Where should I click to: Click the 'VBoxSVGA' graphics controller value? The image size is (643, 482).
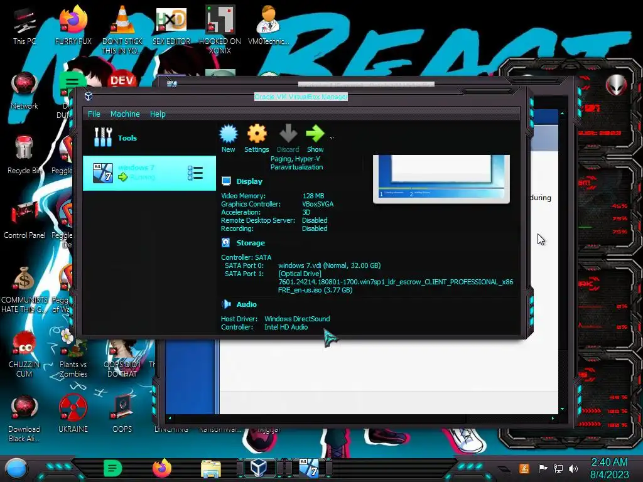318,204
